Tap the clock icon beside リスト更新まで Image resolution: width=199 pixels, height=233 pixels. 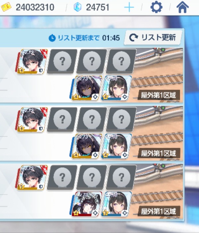pos(52,38)
